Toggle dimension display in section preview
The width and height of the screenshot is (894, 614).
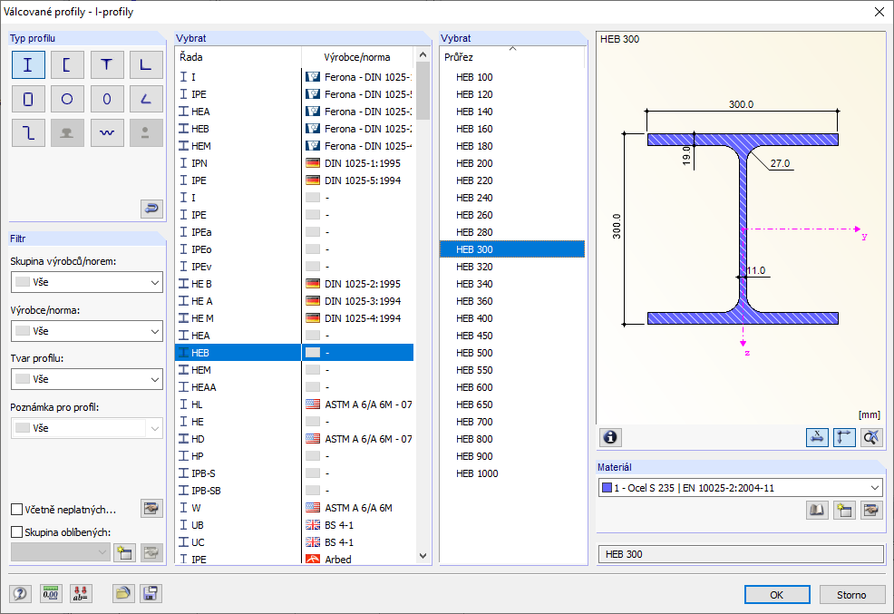click(x=817, y=437)
